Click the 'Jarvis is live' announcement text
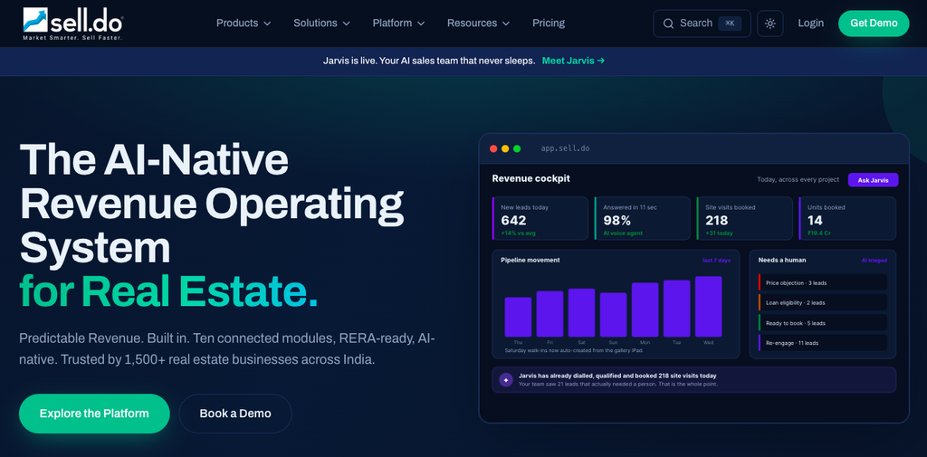The image size is (927, 457). [429, 61]
